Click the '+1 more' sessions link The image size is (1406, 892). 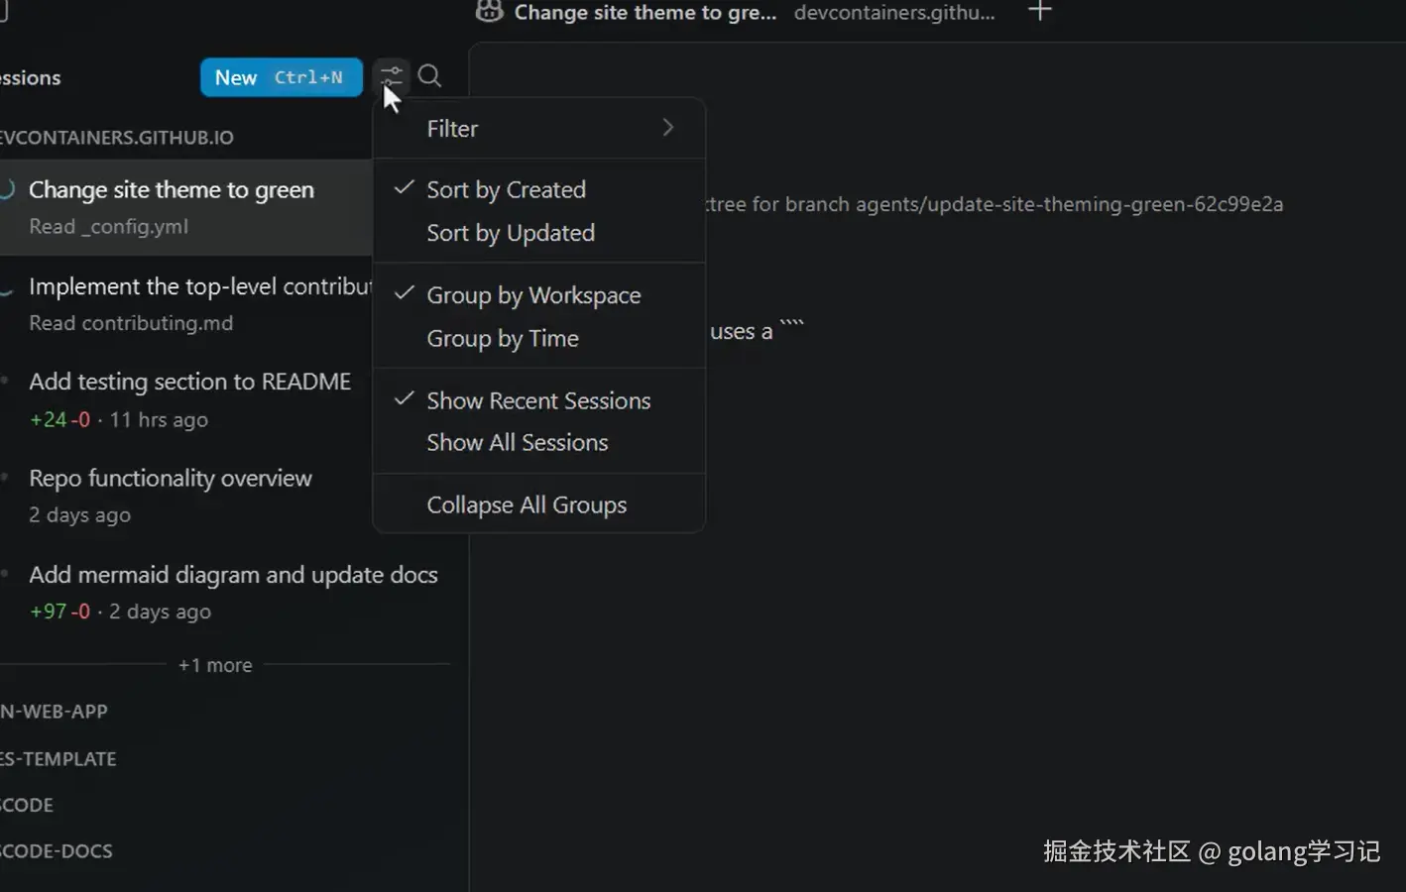(x=215, y=665)
